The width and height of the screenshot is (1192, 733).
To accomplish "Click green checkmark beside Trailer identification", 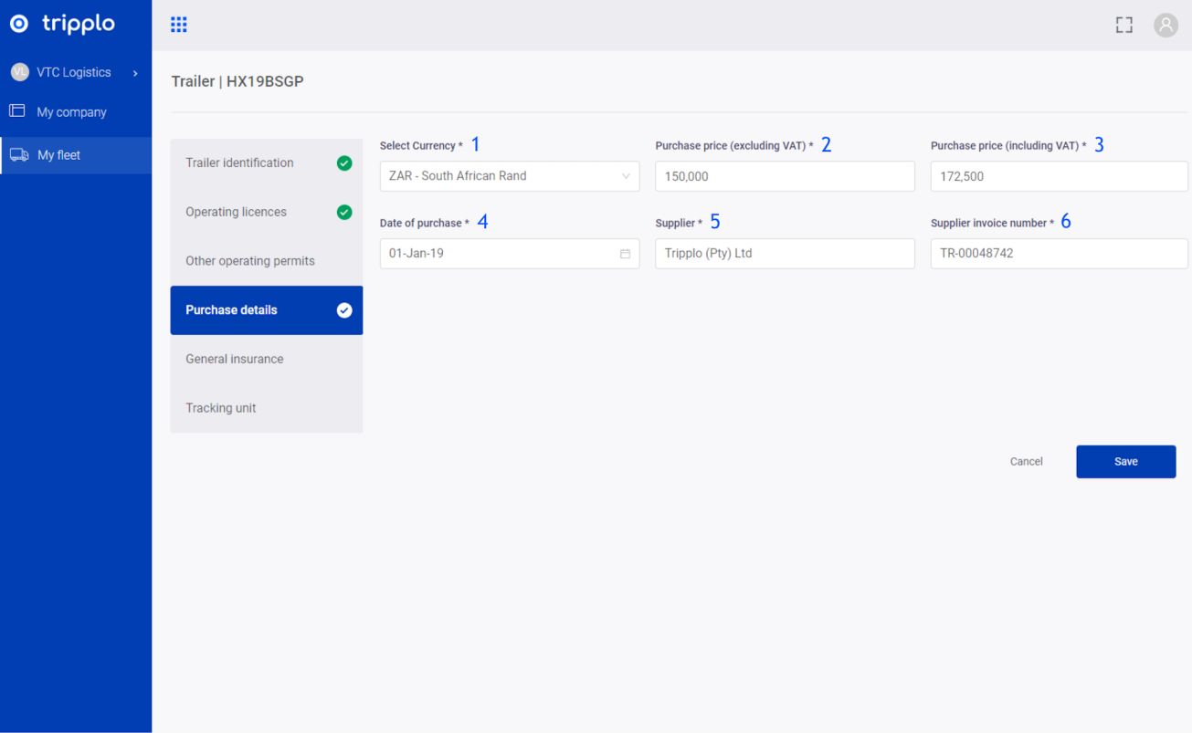I will (344, 163).
